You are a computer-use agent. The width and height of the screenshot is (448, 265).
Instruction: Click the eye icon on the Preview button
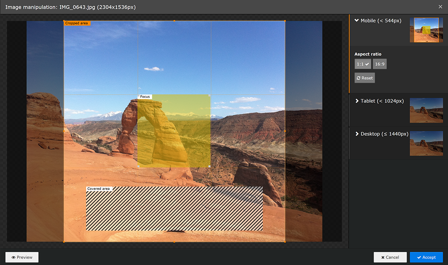13,257
